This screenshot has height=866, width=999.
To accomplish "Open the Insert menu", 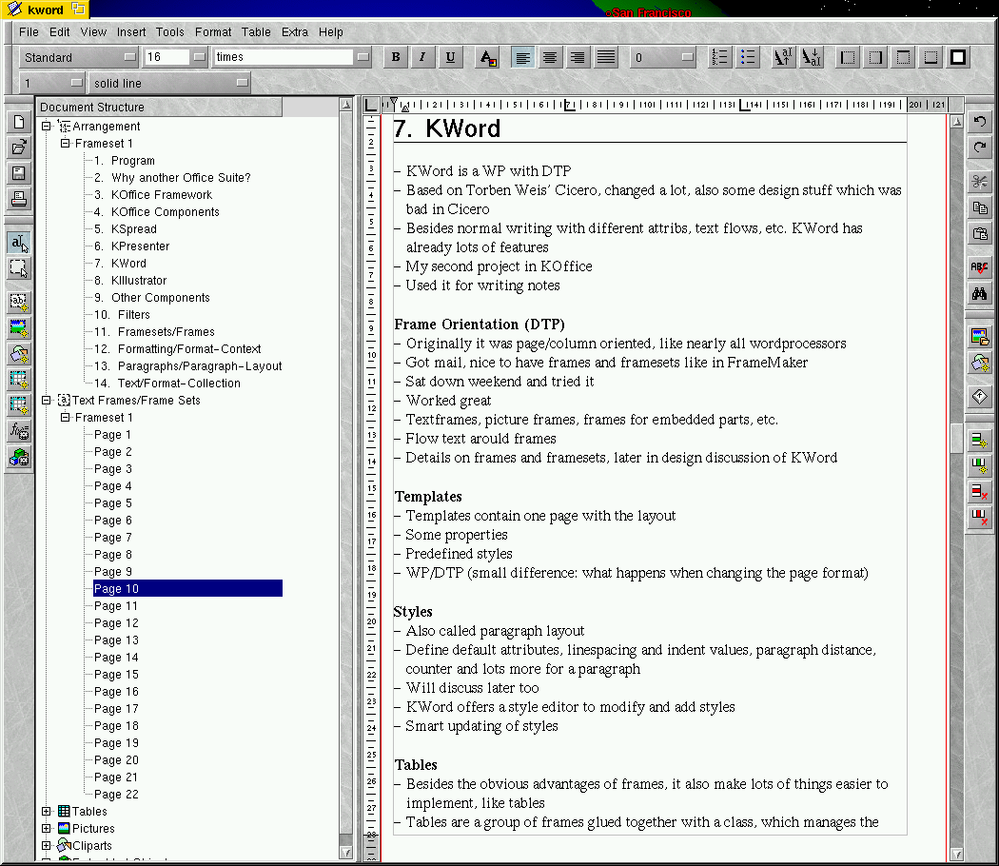I will (131, 31).
